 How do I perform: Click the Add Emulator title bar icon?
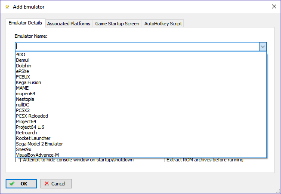click(7, 6)
